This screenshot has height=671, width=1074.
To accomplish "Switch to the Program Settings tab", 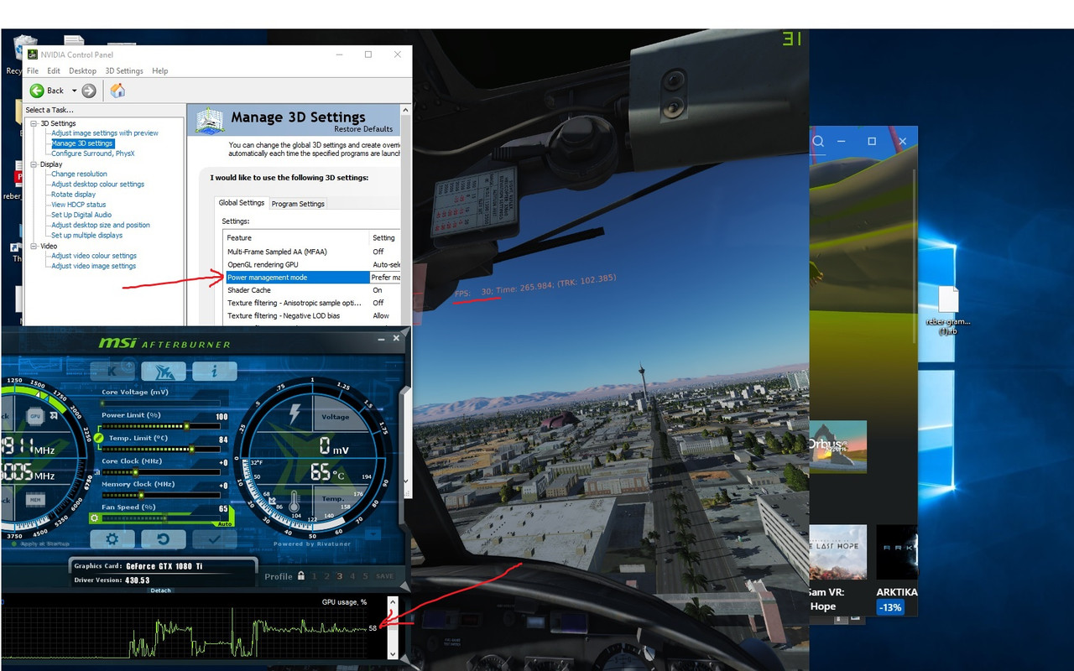I will [298, 204].
